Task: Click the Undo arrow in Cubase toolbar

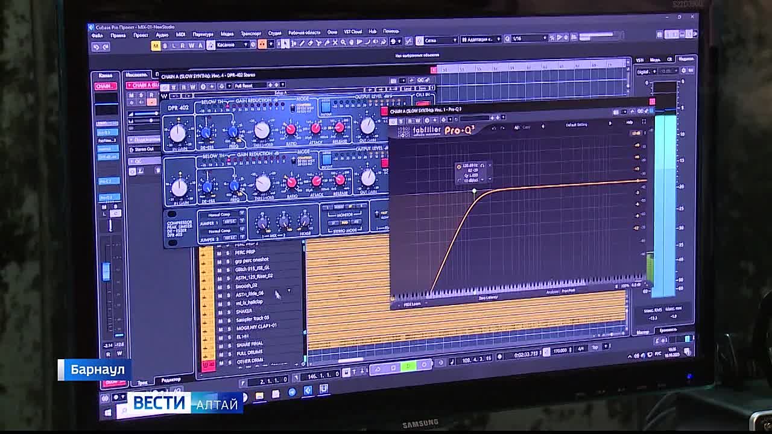Action: coord(96,46)
